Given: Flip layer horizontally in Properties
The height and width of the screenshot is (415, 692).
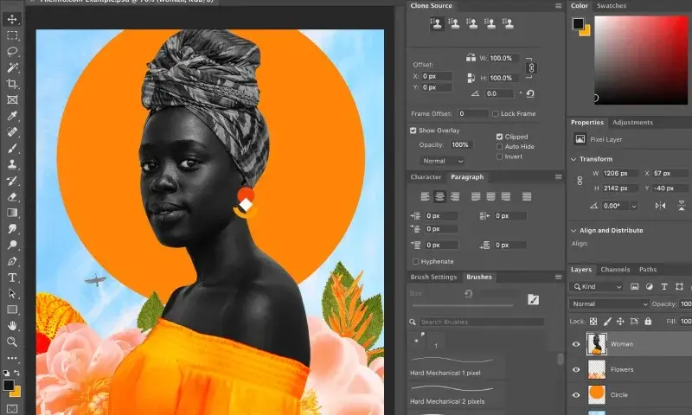Looking at the screenshot, I should [x=660, y=206].
